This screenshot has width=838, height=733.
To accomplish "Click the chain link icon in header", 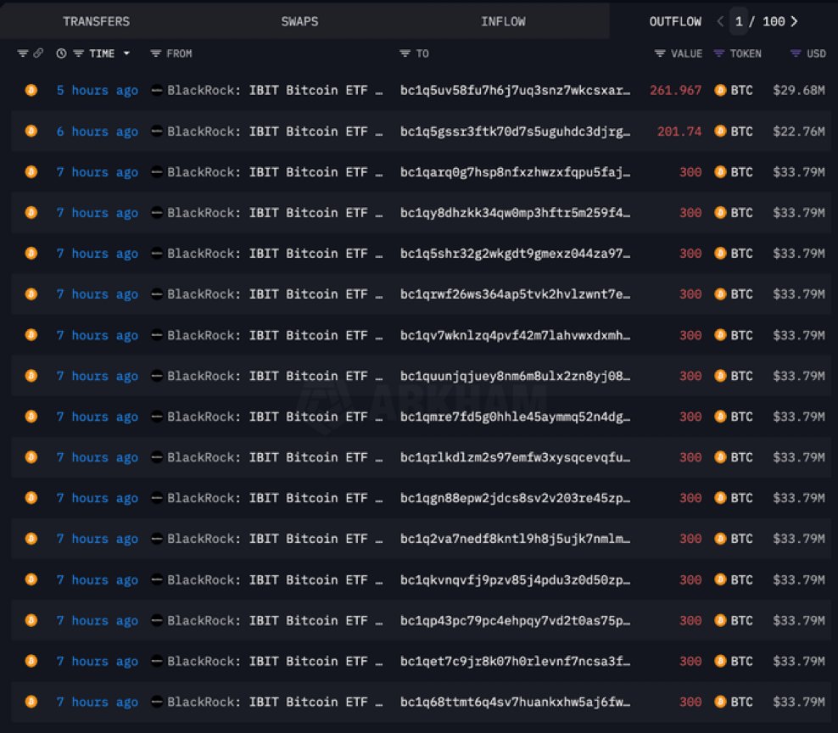I will pyautogui.click(x=38, y=53).
